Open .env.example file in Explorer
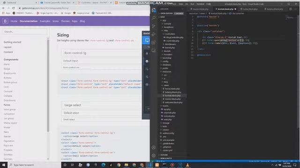The width and height of the screenshot is (300, 168). click(x=168, y=140)
